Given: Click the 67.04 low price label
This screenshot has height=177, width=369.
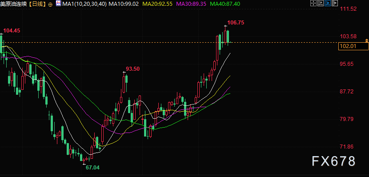Looking at the screenshot, I should pos(93,168).
